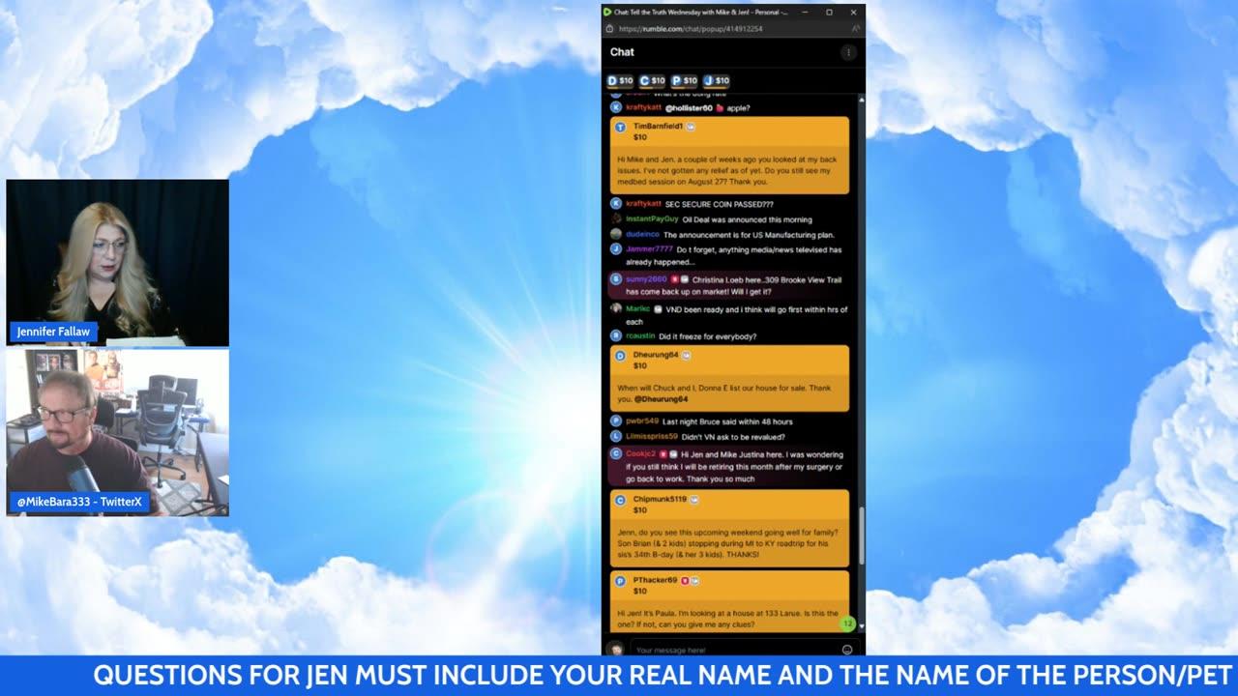Open the chat three-dot options menu
Screen dimensions: 1238x696
point(848,52)
